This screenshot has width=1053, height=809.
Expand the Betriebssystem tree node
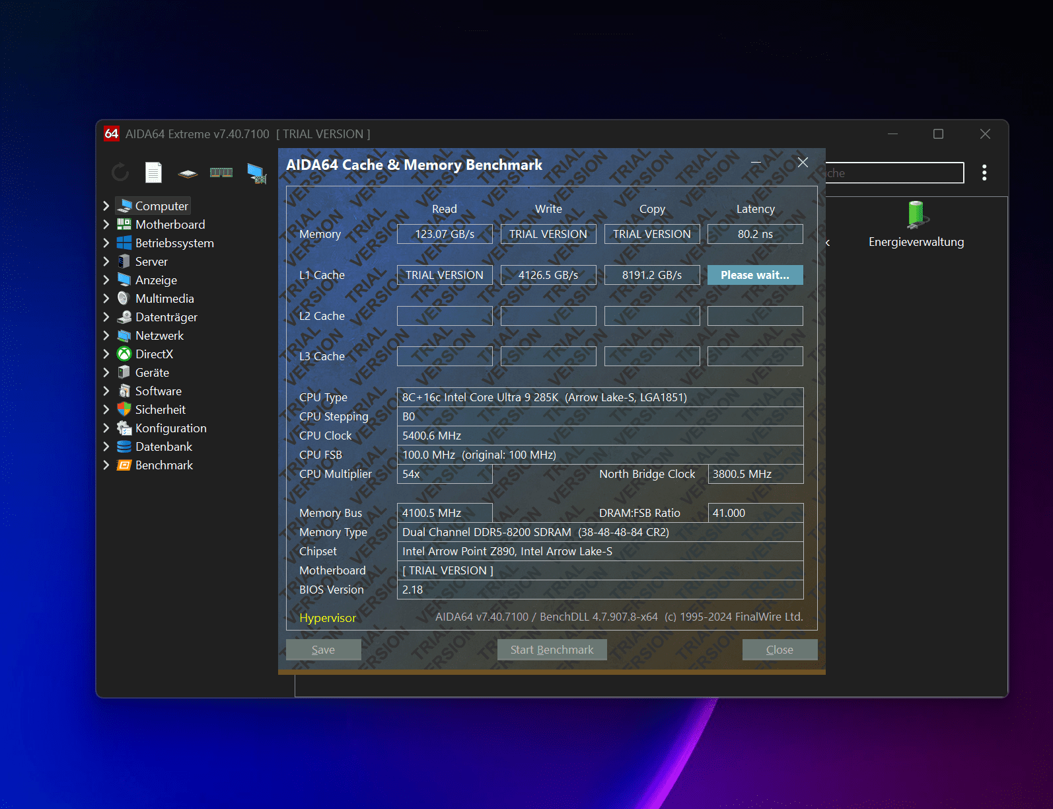[x=106, y=243]
